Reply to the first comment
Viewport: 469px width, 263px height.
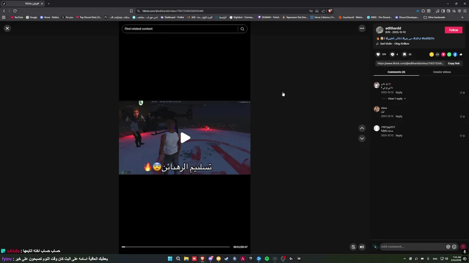click(x=399, y=92)
